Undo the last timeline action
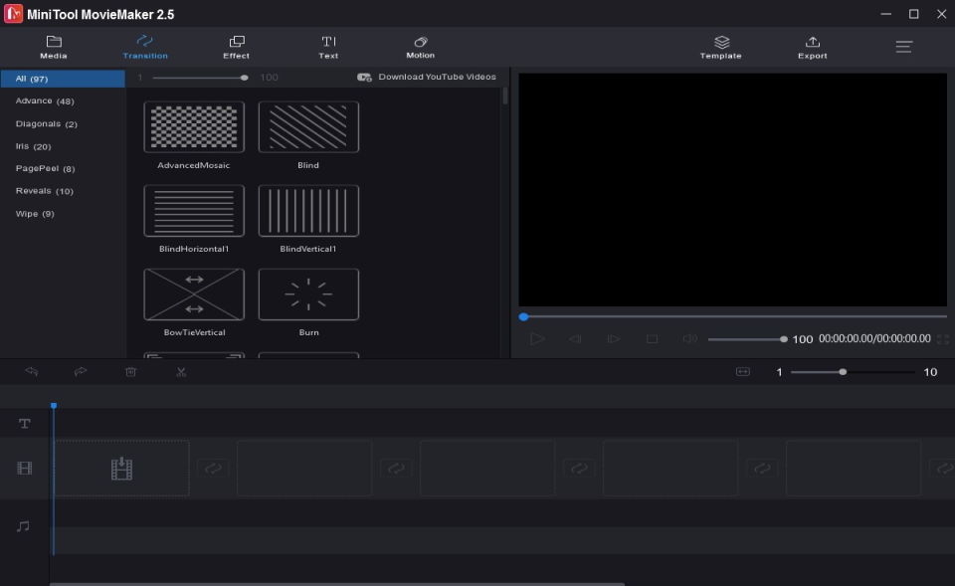The height and width of the screenshot is (586, 955). 32,371
